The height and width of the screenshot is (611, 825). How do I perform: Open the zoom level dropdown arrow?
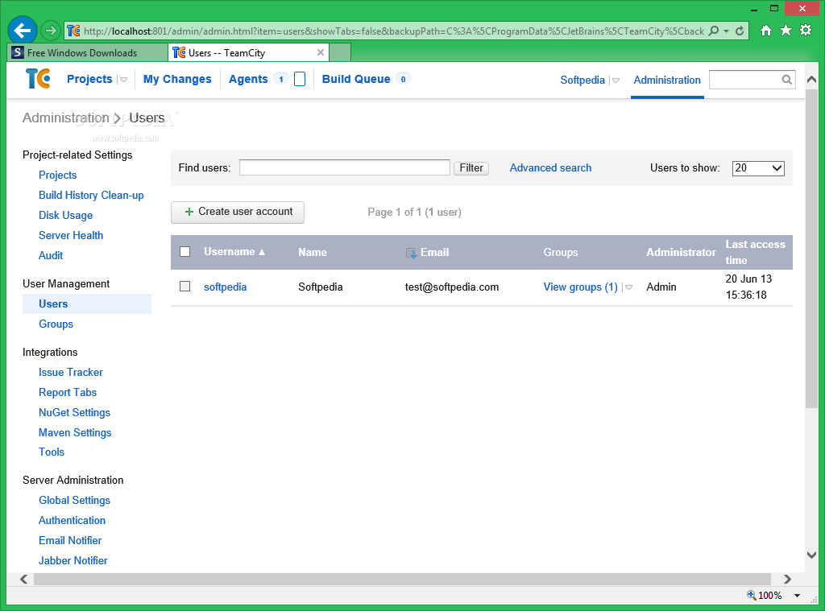(797, 595)
